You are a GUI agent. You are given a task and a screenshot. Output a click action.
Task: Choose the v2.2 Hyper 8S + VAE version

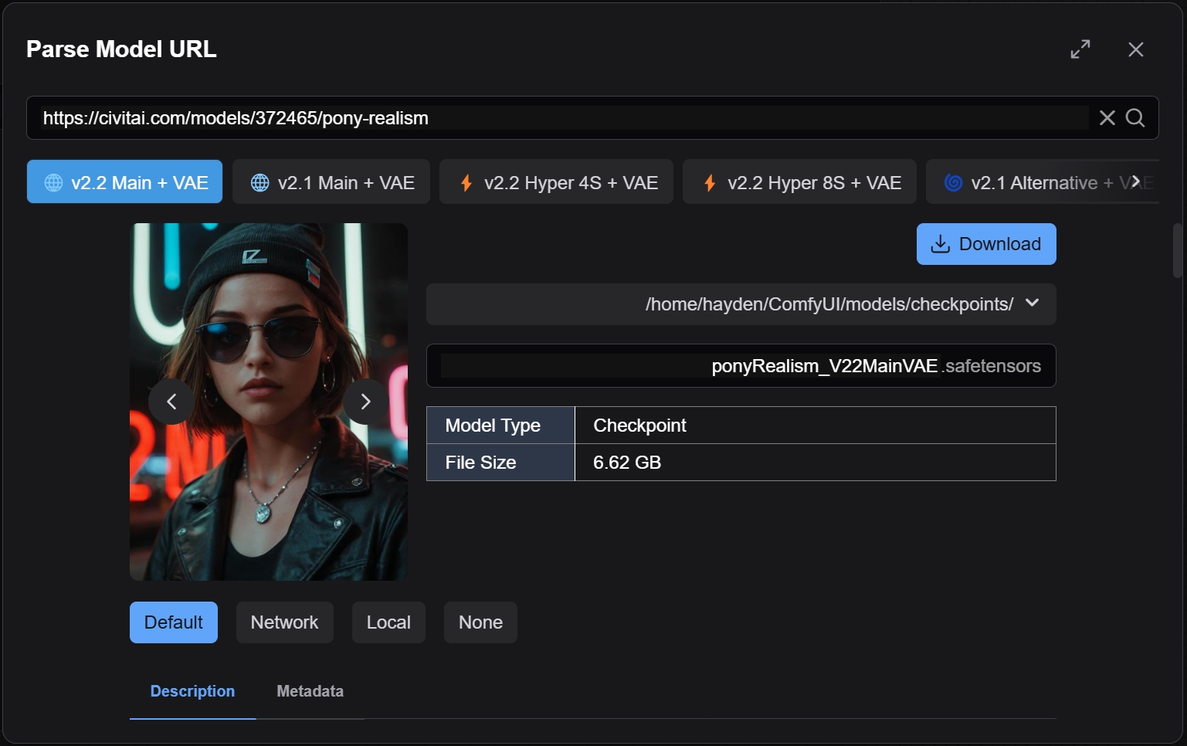click(x=799, y=182)
